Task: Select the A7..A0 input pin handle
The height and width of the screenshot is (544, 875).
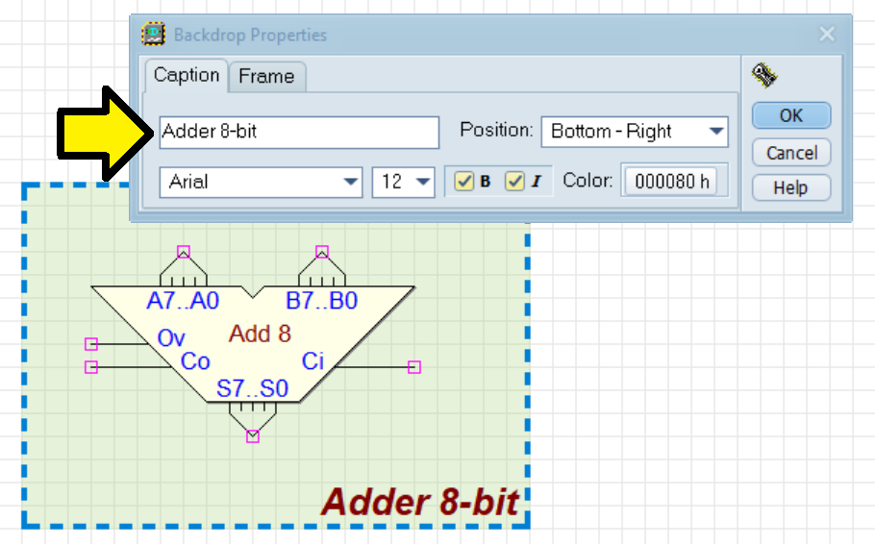Action: coord(184,252)
